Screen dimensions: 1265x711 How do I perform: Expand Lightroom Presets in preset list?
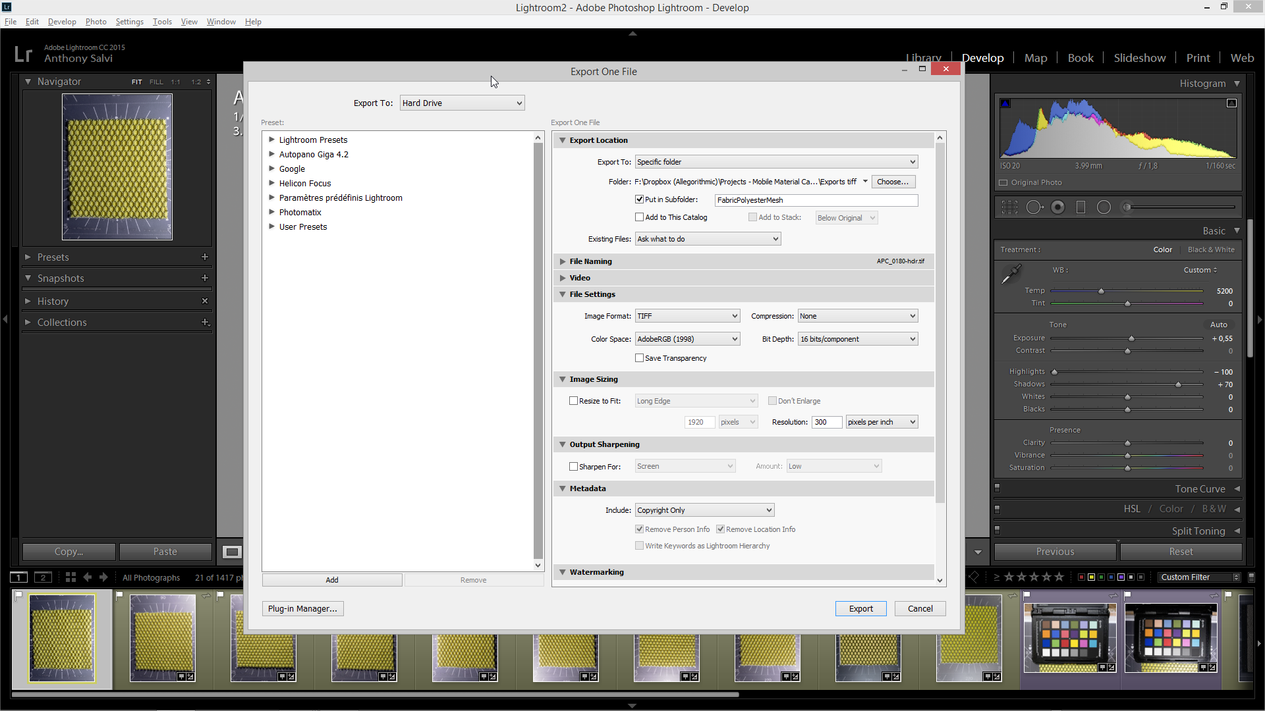[x=271, y=140]
